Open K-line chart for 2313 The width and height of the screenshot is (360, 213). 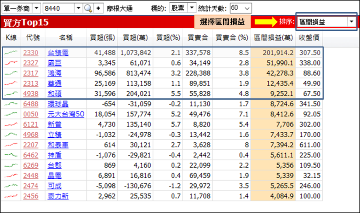click(x=11, y=83)
